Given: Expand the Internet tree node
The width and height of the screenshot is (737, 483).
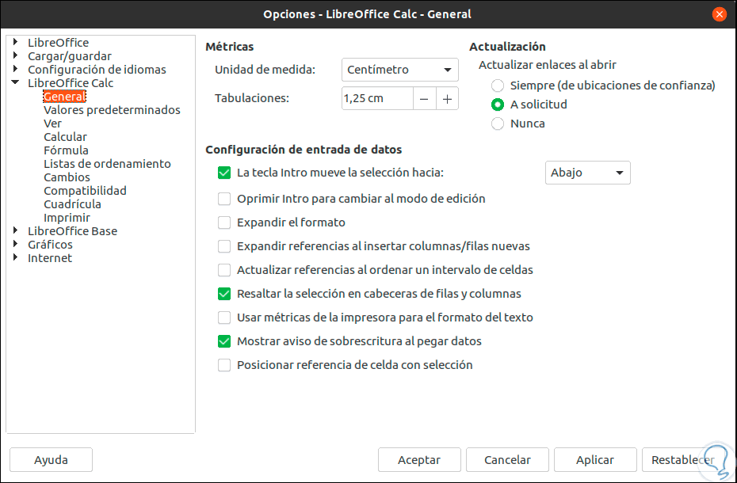Looking at the screenshot, I should click(16, 258).
